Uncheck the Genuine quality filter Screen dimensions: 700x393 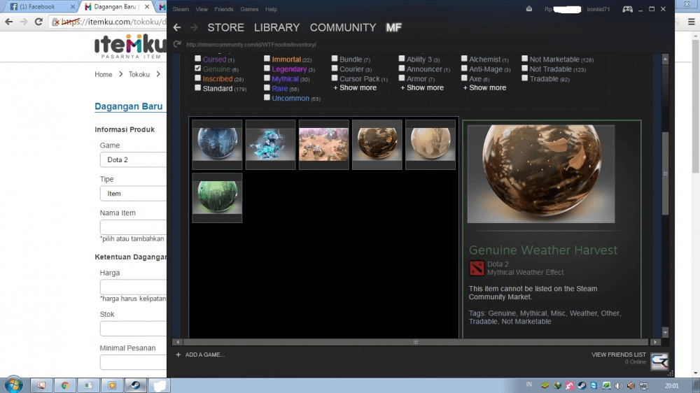(x=198, y=69)
